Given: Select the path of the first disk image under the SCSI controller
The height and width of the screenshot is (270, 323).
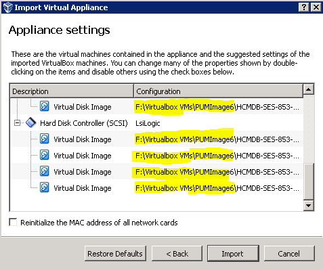Looking at the screenshot, I should (217, 139).
